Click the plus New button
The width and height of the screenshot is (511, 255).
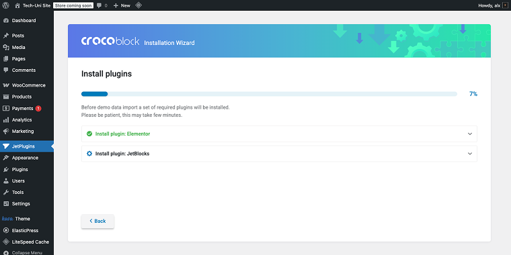(x=122, y=5)
